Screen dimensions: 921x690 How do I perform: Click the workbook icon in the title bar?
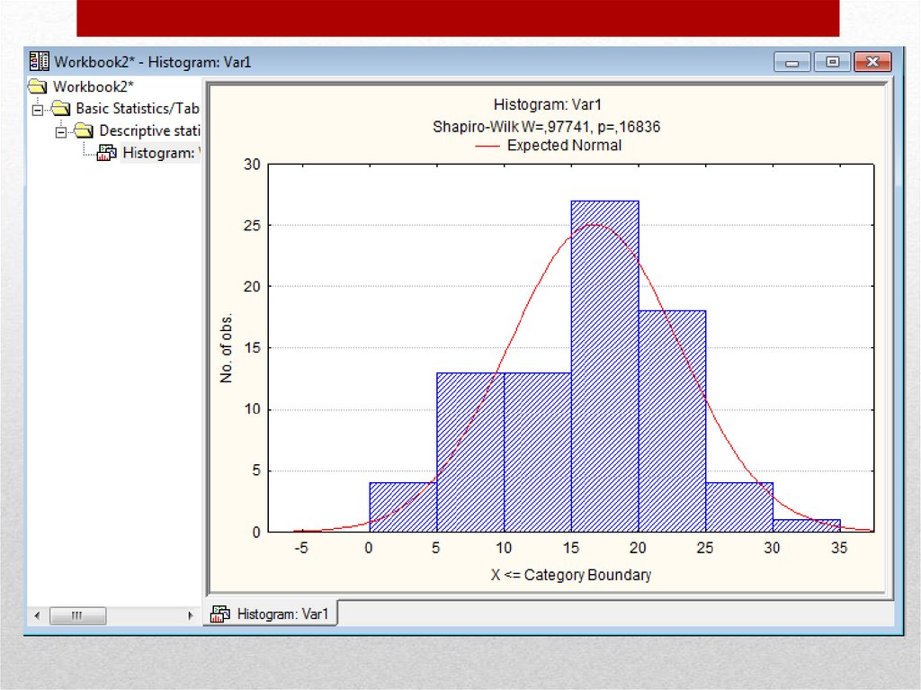pos(39,62)
